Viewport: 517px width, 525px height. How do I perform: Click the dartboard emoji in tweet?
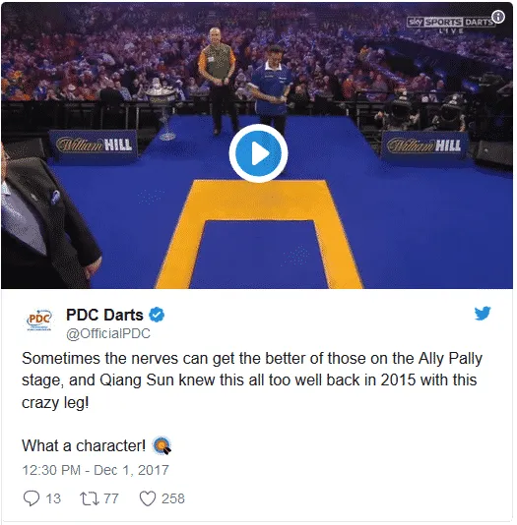(x=162, y=445)
